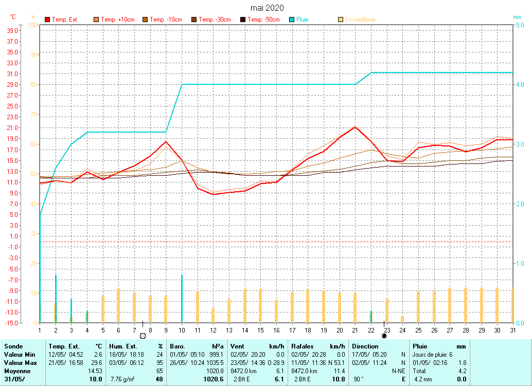The height and width of the screenshot is (386, 532).
Task: Select the Temp. Ext. column header
Action: tap(62, 346)
